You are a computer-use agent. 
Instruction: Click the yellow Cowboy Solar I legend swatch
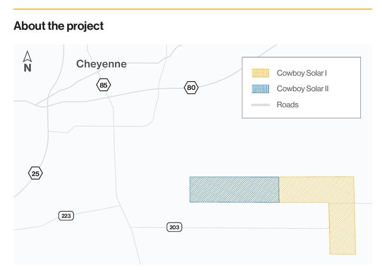click(x=261, y=73)
